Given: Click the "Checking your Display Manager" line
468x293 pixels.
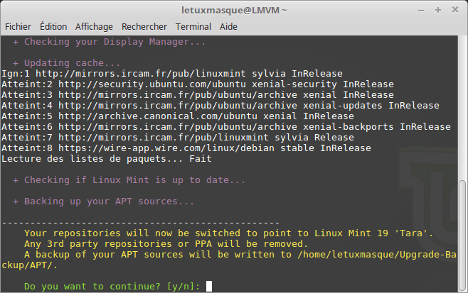Looking at the screenshot, I should click(115, 42).
